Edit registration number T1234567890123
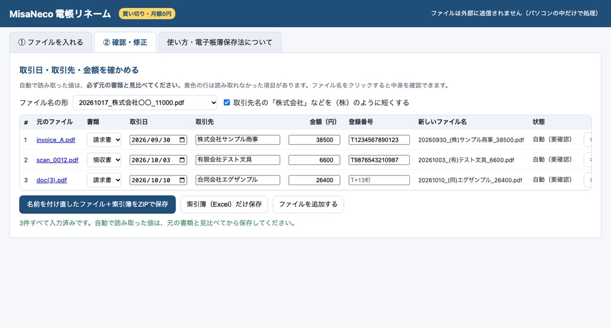Screen dimensions: 611x328 click(x=379, y=140)
